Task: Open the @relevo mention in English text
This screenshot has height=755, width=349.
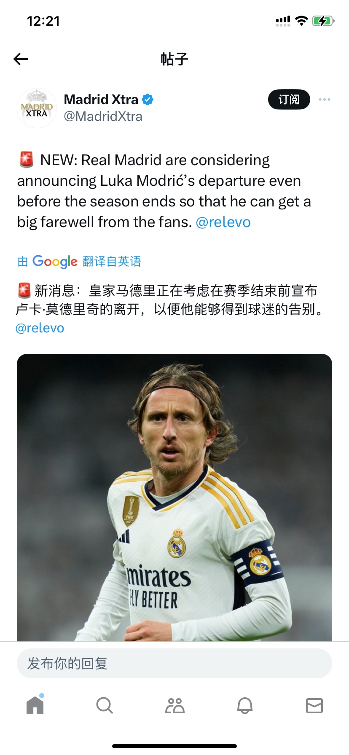Action: [x=223, y=222]
